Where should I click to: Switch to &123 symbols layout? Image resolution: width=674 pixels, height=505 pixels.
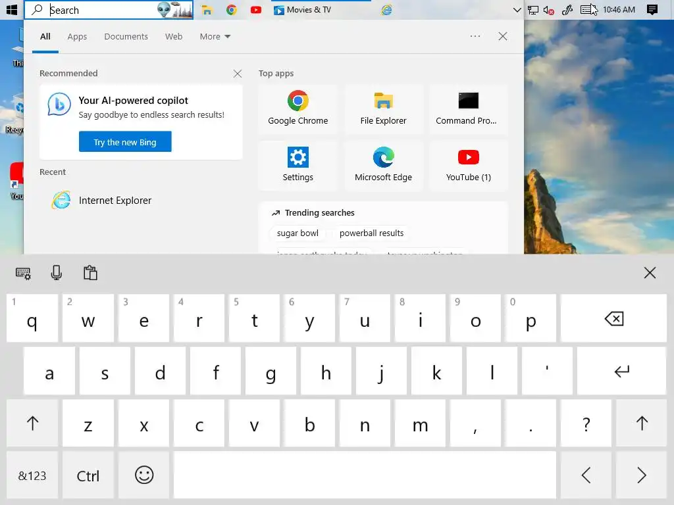[32, 475]
